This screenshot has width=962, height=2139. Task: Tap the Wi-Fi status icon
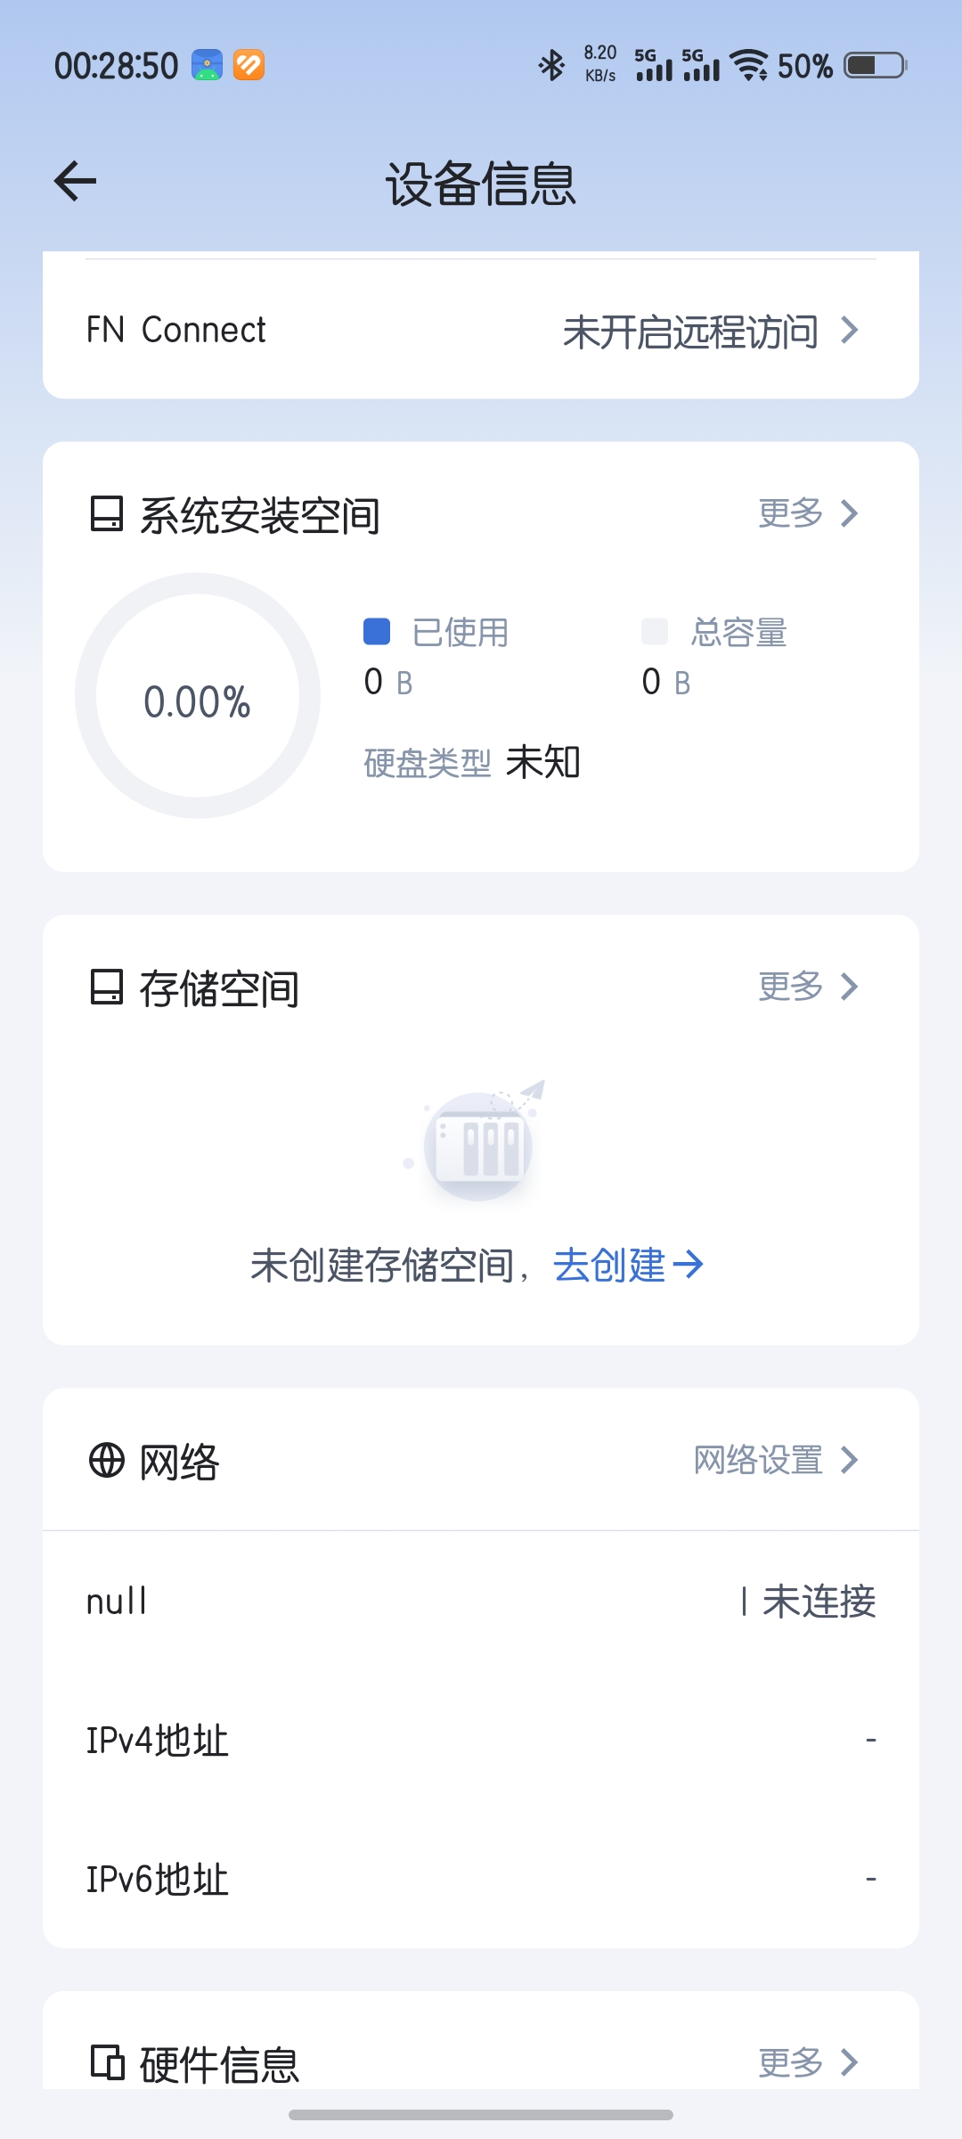pyautogui.click(x=749, y=65)
